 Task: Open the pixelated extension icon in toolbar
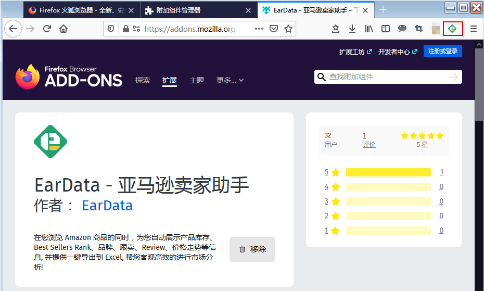(436, 29)
